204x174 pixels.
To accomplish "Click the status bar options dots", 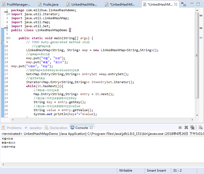I will click(197, 171).
